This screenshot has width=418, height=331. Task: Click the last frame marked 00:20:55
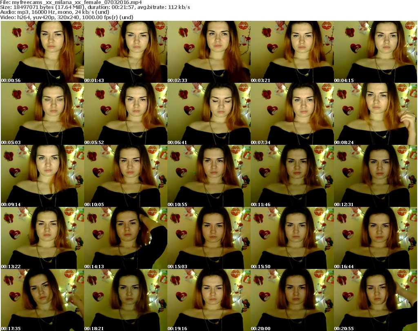tap(375, 300)
